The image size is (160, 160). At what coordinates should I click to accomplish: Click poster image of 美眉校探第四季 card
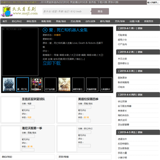point(67,110)
